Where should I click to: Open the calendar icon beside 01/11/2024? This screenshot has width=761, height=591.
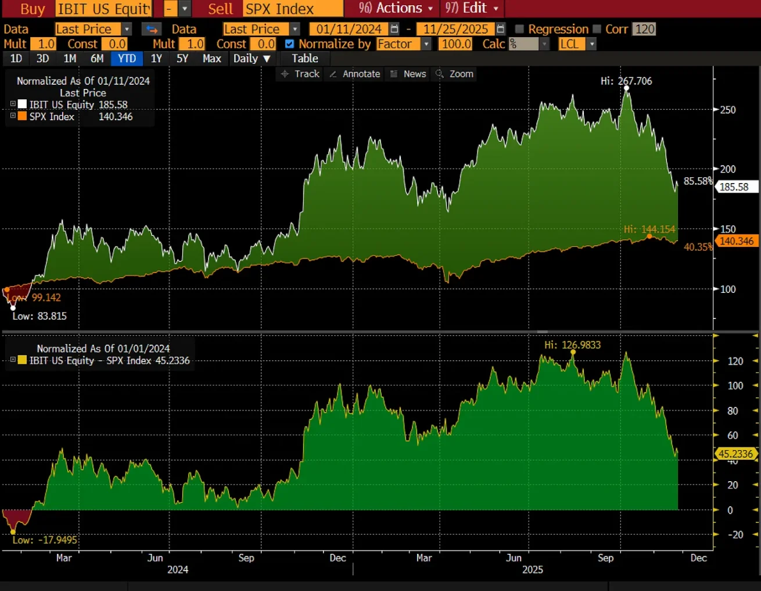point(395,28)
